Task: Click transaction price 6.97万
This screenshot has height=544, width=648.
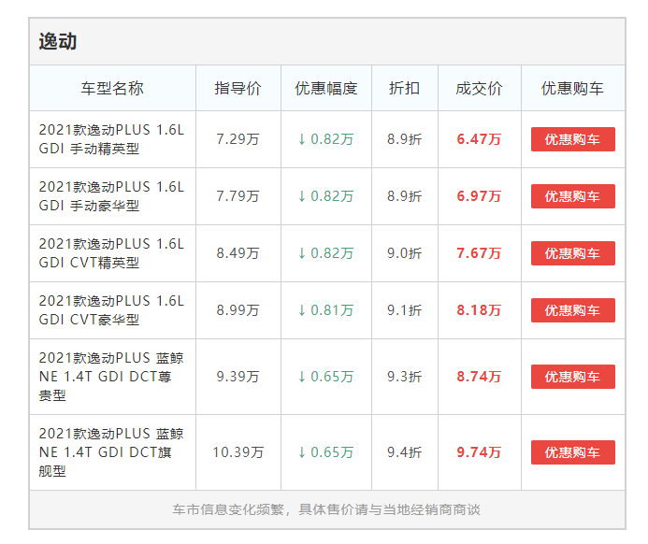Action: [480, 196]
